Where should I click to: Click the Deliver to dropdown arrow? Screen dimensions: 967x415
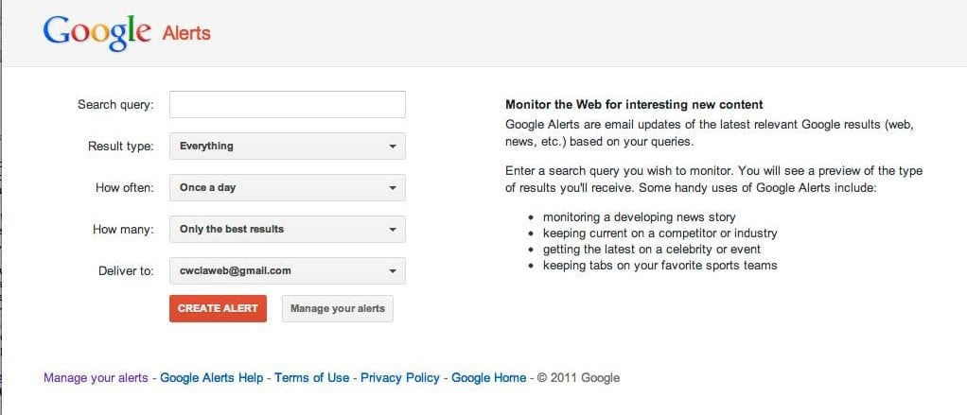[x=393, y=271]
